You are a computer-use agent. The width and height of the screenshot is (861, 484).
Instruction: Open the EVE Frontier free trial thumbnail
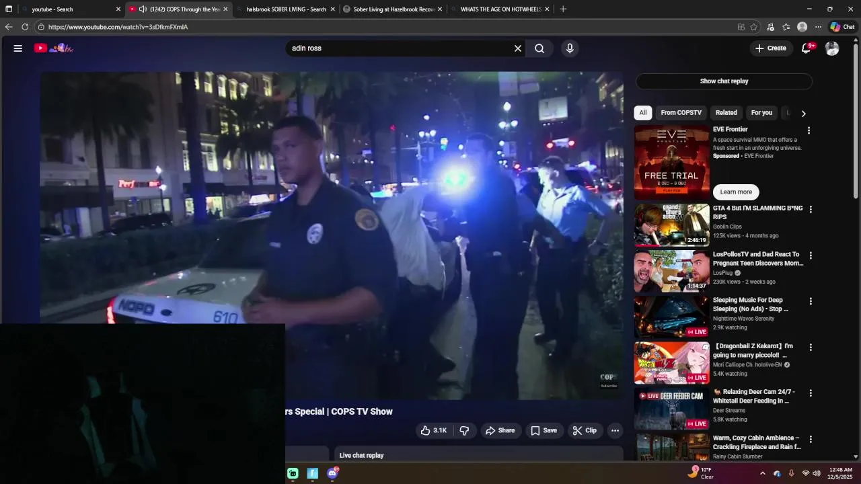click(x=671, y=162)
